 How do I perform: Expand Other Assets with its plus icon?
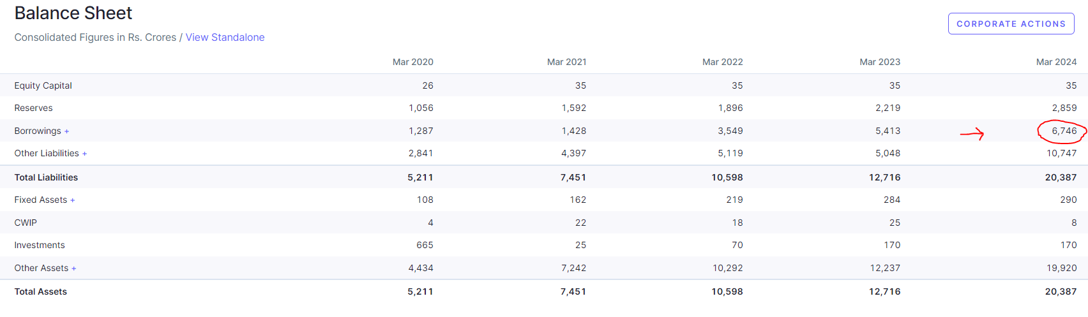[x=74, y=269]
